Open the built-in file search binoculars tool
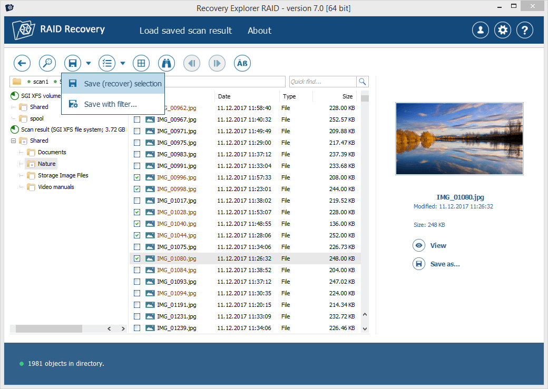This screenshot has width=548, height=389. tap(166, 63)
